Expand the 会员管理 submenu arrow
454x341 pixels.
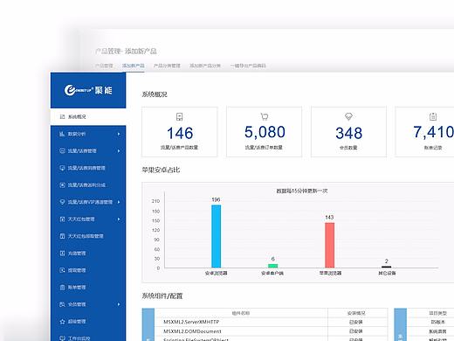119,304
